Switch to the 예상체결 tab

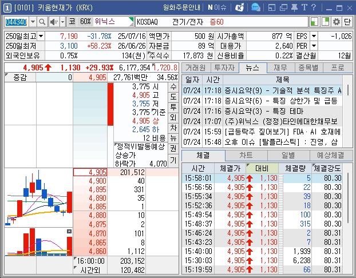pos(331,156)
